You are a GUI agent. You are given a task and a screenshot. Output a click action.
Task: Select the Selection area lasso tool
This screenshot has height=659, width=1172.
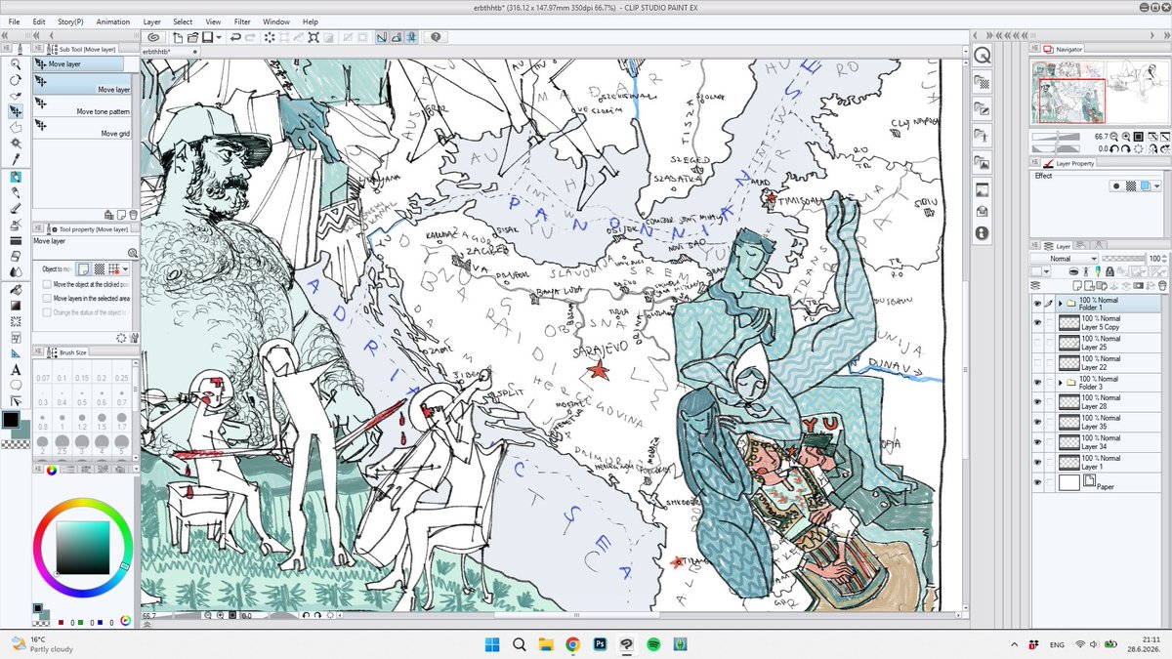[x=16, y=127]
